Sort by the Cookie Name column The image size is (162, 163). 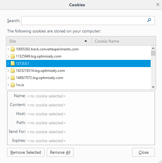coord(124,41)
